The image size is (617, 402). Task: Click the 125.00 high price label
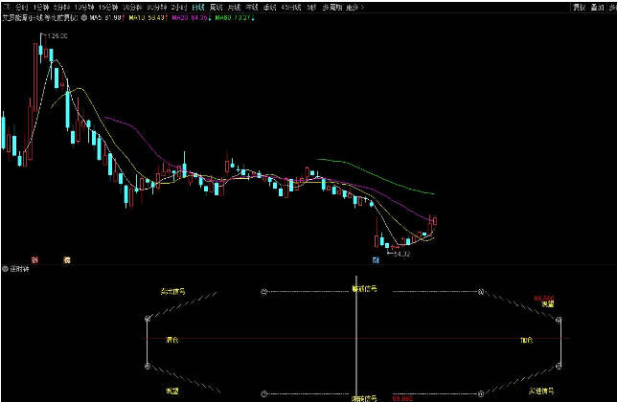57,35
